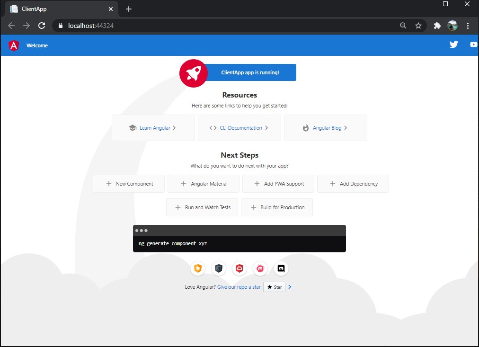
Task: Click the red rocket icon
Action: 194,73
